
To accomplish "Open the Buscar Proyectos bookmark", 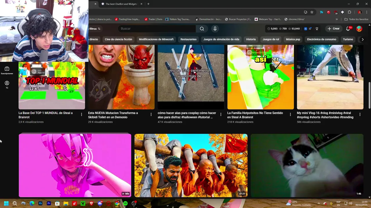I will (x=238, y=19).
